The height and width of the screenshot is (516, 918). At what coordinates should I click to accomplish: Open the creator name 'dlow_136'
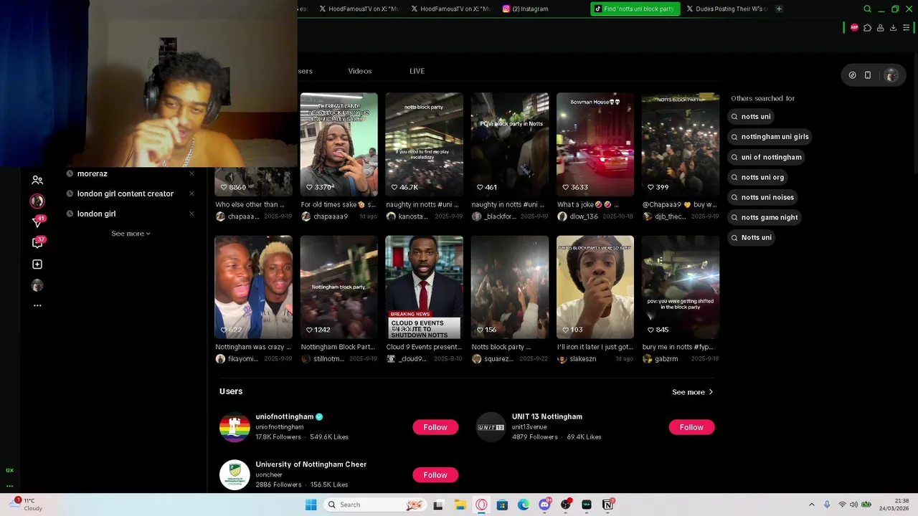tap(584, 216)
